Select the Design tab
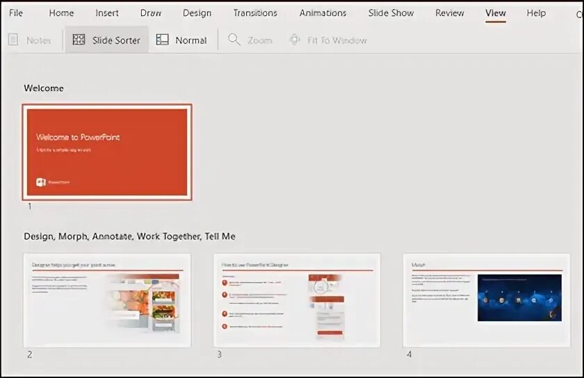584x378 pixels. (197, 13)
